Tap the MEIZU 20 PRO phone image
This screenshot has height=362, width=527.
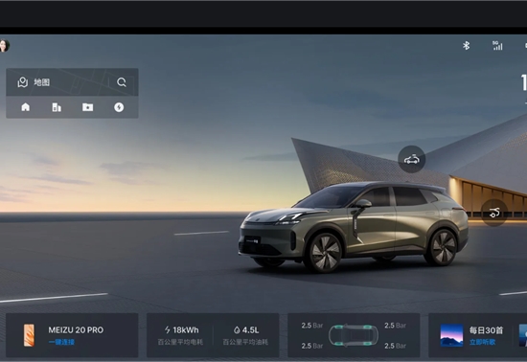click(x=29, y=335)
